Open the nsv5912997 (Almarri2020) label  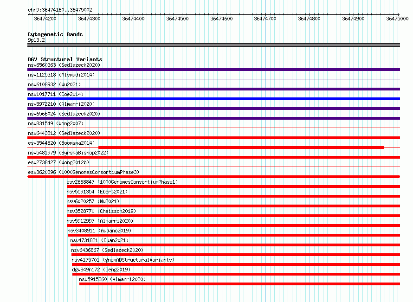100,221
